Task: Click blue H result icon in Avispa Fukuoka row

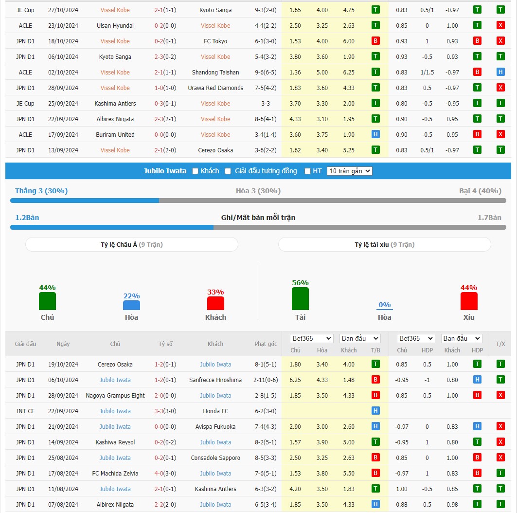Action: click(x=375, y=426)
